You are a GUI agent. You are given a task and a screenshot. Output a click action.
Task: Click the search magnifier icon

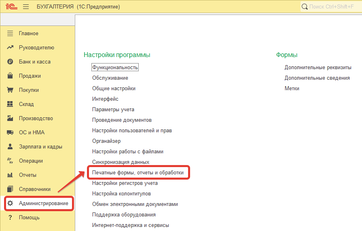305,7
